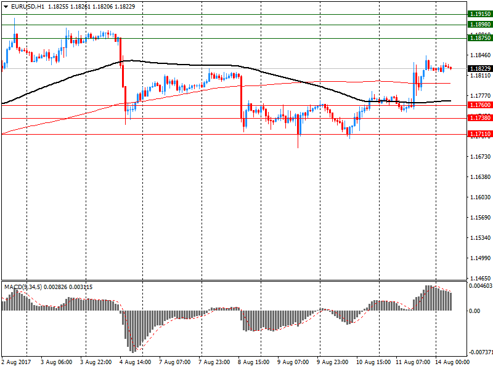Viewport: 493px width, 369px height.
Task: Click the 8 Aug 15:00 time label
Action: 254,362
